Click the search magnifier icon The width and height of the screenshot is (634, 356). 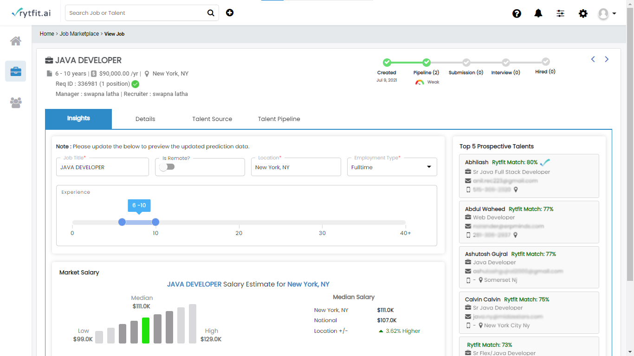click(x=211, y=13)
